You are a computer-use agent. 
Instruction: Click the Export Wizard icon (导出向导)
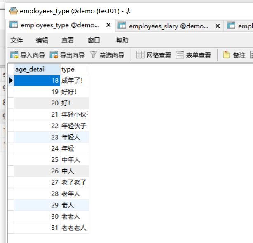point(54,55)
